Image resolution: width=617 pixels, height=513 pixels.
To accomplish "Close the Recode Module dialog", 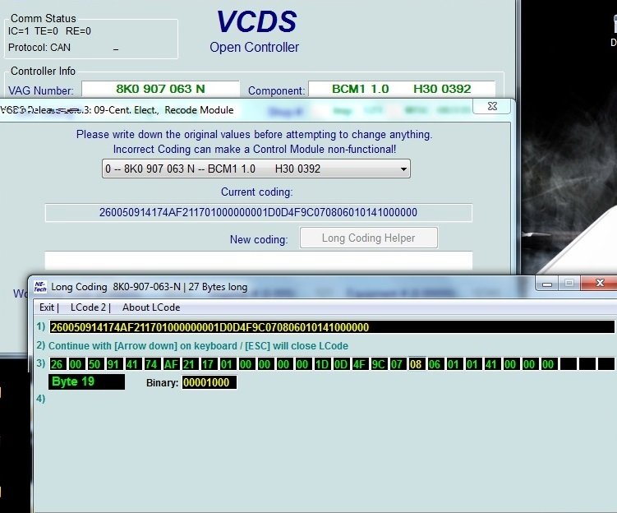I will click(492, 106).
